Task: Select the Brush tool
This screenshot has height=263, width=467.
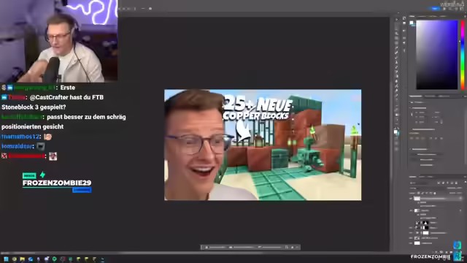Action: [x=396, y=58]
